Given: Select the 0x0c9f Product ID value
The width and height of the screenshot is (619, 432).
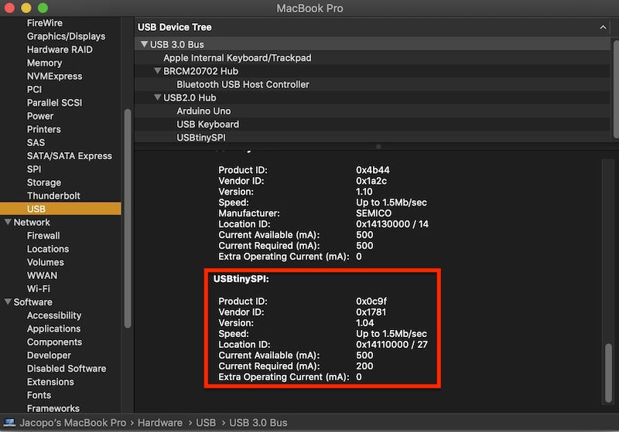Looking at the screenshot, I should 371,301.
